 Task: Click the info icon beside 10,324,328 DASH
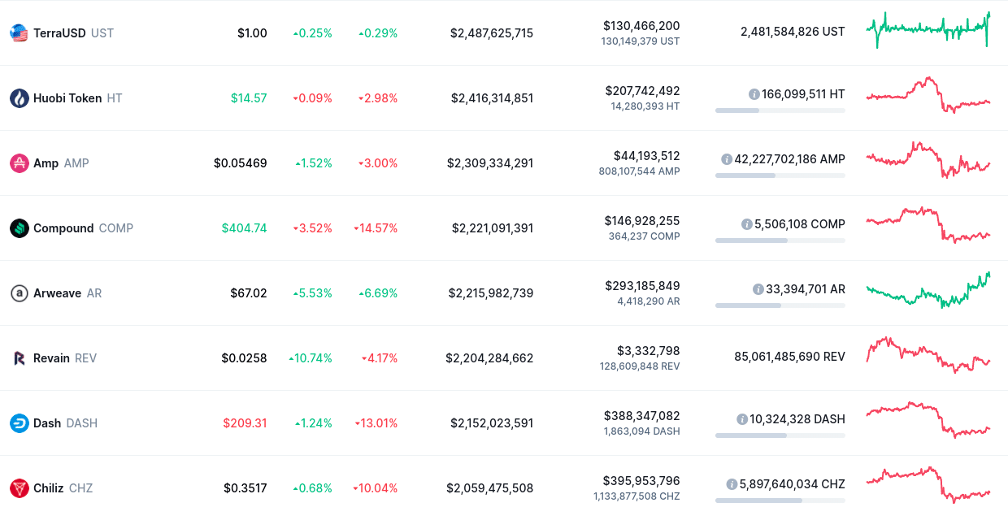tap(742, 419)
